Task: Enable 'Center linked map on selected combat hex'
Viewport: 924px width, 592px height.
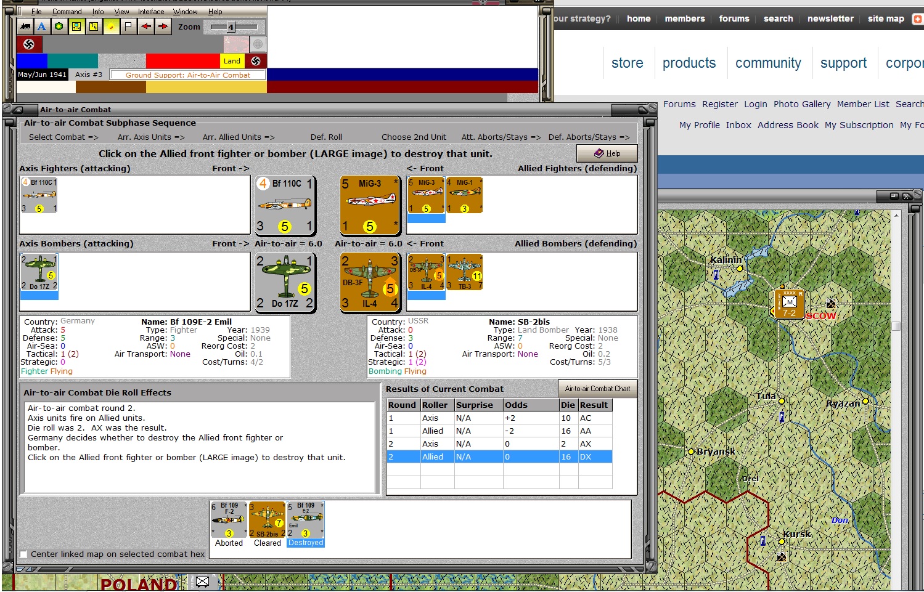Action: tap(23, 554)
